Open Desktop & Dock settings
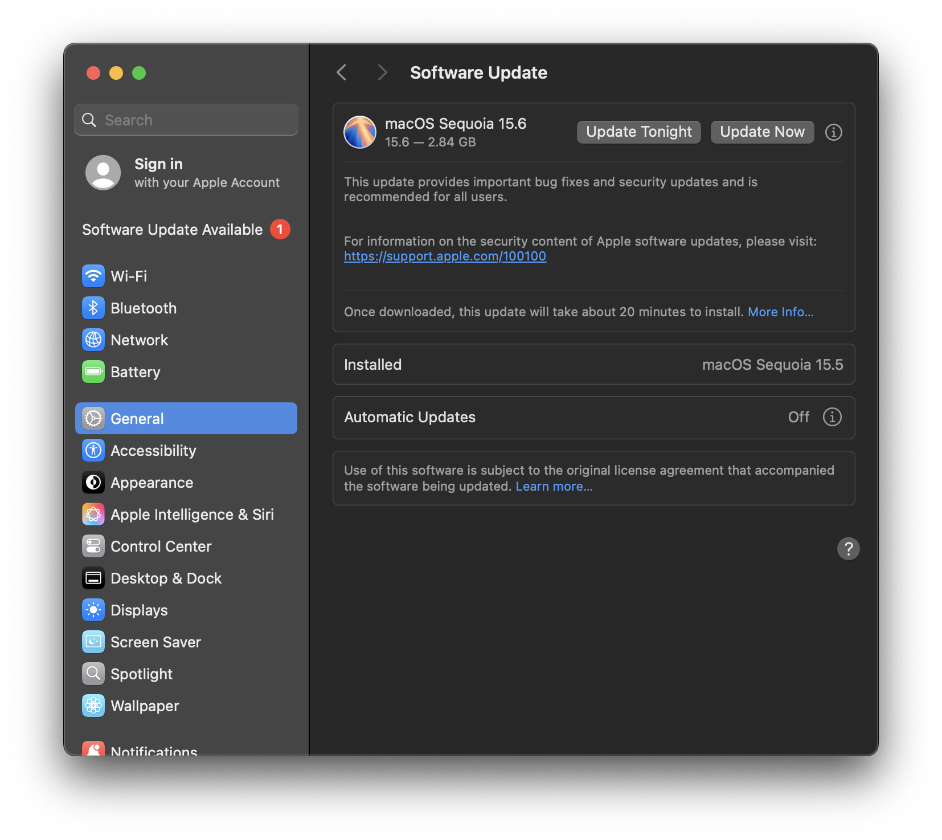942x840 pixels. tap(186, 578)
